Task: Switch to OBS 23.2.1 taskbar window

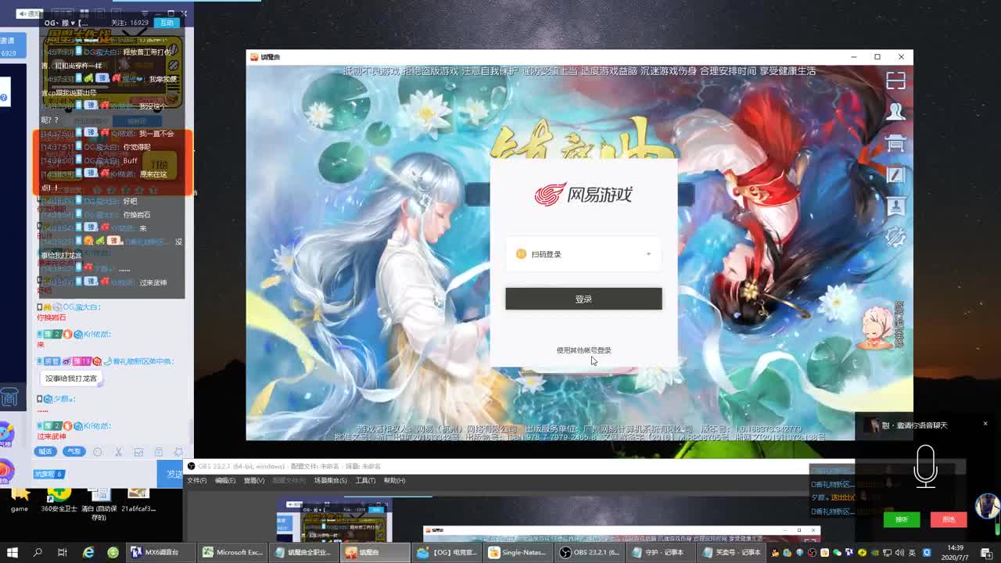Action: (590, 552)
